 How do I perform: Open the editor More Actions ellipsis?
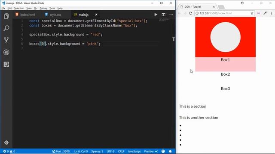(x=171, y=15)
